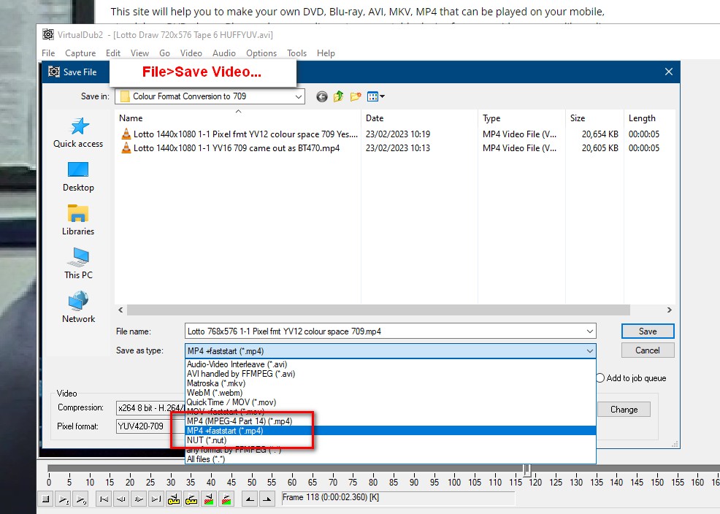Expand the File name history dropdown arrow
720x514 pixels.
point(589,331)
